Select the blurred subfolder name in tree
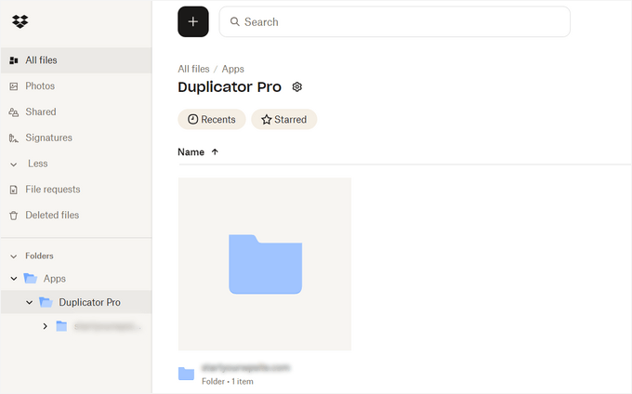632x394 pixels. tap(107, 326)
